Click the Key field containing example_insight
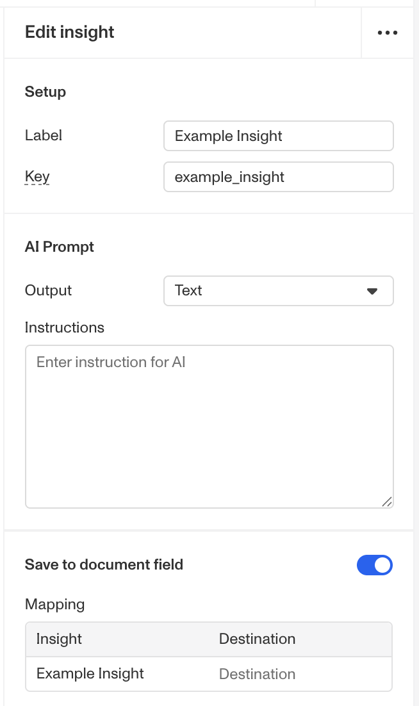 278,177
